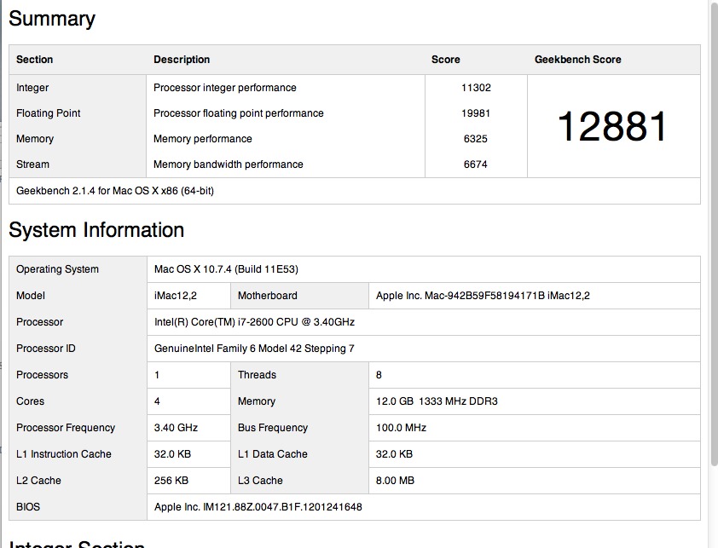
Task: Click the 'System Information' heading
Action: (96, 230)
